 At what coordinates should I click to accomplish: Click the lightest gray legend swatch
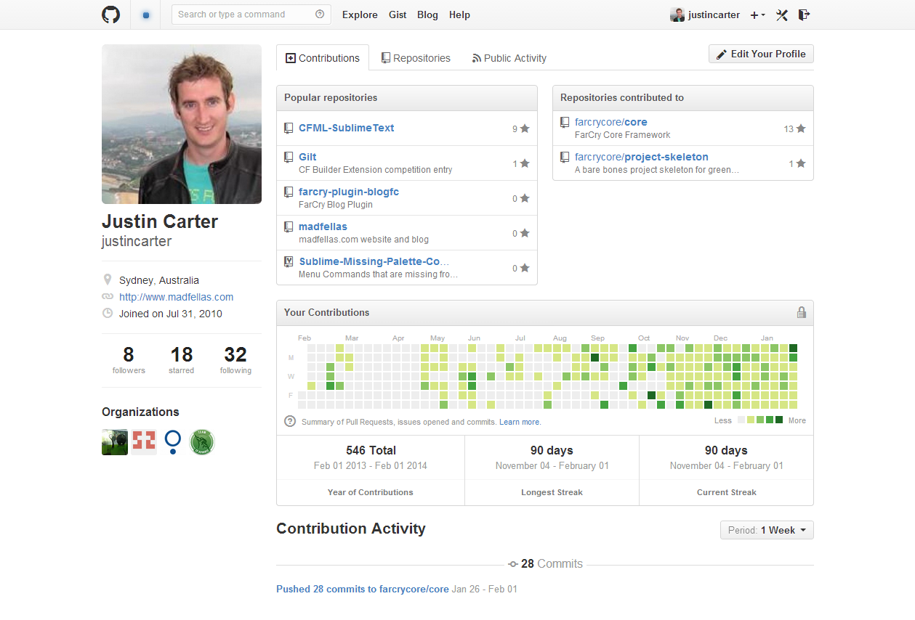point(741,420)
